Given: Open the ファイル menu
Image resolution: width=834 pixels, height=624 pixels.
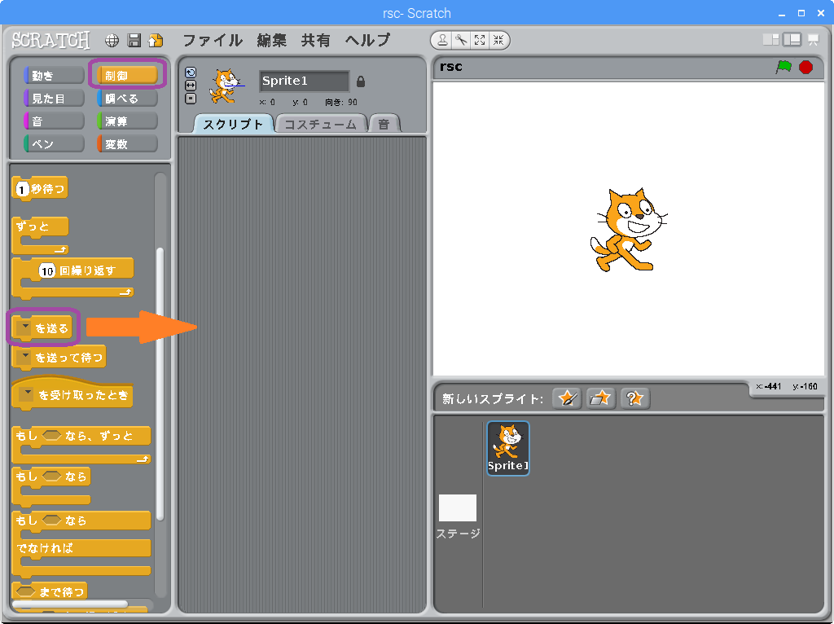Looking at the screenshot, I should tap(212, 40).
